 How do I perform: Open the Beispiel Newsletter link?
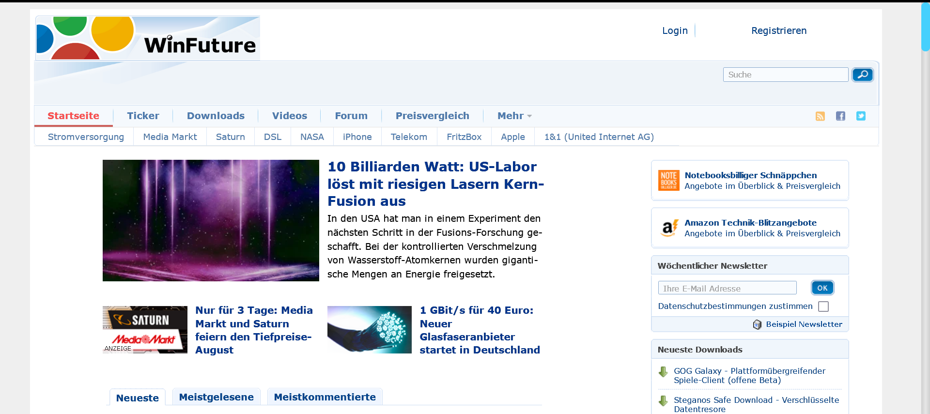[804, 324]
